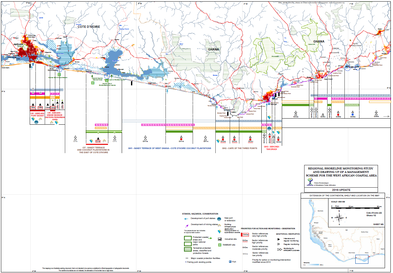Click the blue dot marker above GH5-a
Image resolution: width=393 pixels, height=273 pixels.
(x=352, y=114)
